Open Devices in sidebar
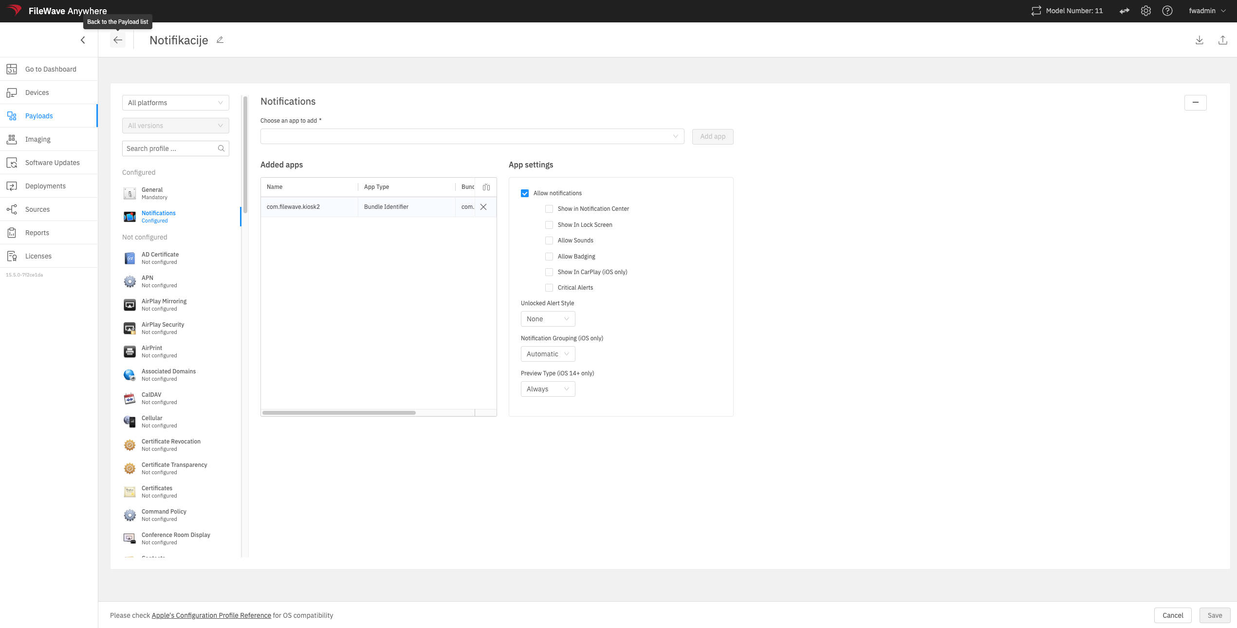The width and height of the screenshot is (1237, 628). (x=49, y=92)
